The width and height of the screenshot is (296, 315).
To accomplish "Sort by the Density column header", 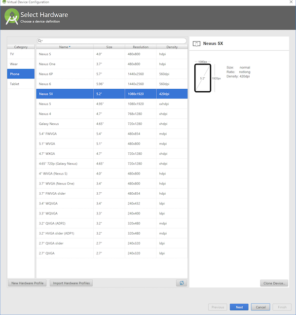I will (x=172, y=47).
